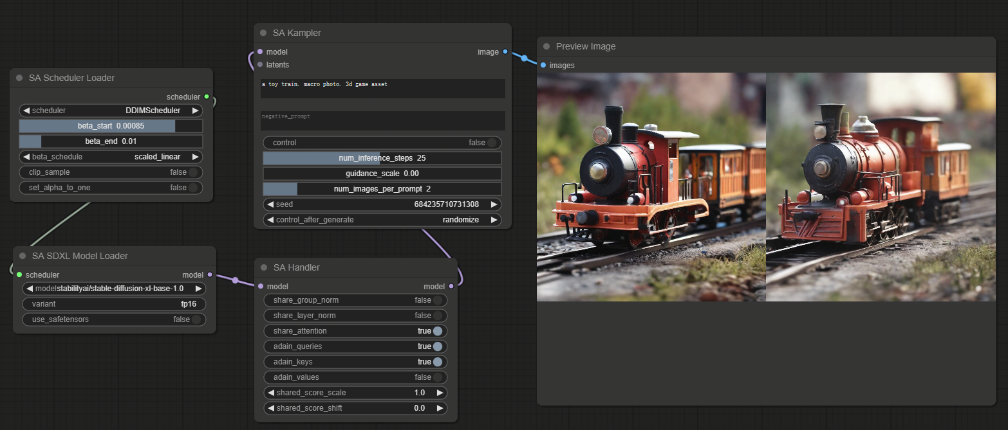Step beta_schedule back with left arrow
Viewport: 1008px width, 430px height.
click(26, 157)
